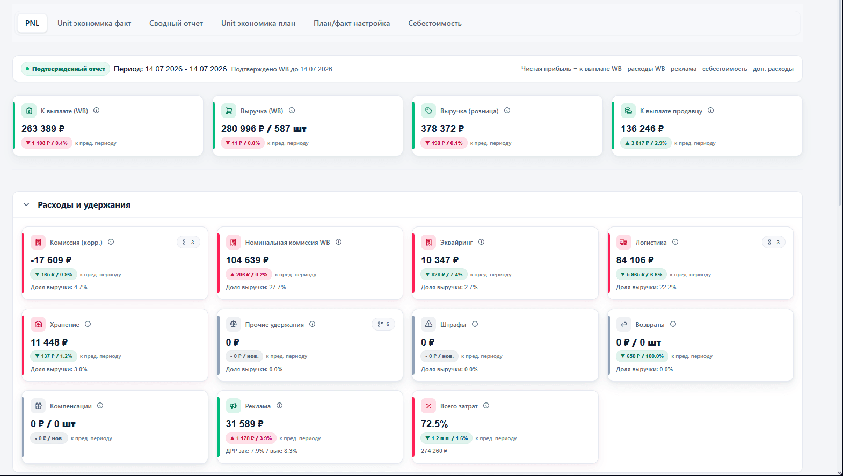Open the Логистика breakdown list badge
The width and height of the screenshot is (843, 476).
pos(774,242)
